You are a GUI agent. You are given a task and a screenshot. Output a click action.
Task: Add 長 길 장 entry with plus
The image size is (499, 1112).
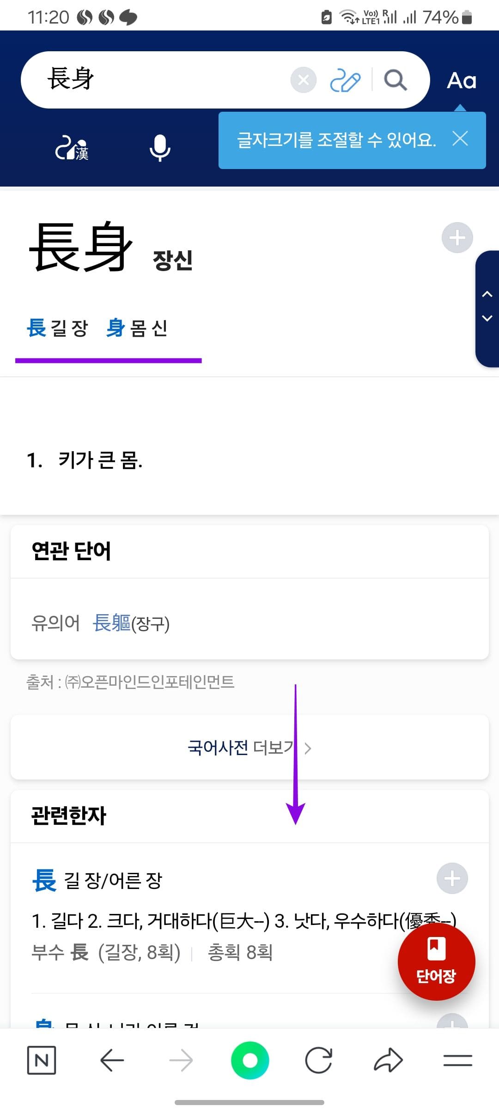tap(452, 878)
